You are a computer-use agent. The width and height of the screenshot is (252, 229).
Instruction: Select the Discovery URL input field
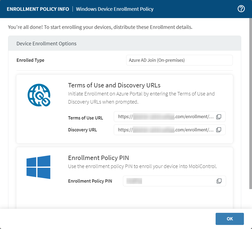(x=162, y=129)
